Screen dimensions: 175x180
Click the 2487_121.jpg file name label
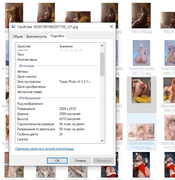tap(142, 71)
